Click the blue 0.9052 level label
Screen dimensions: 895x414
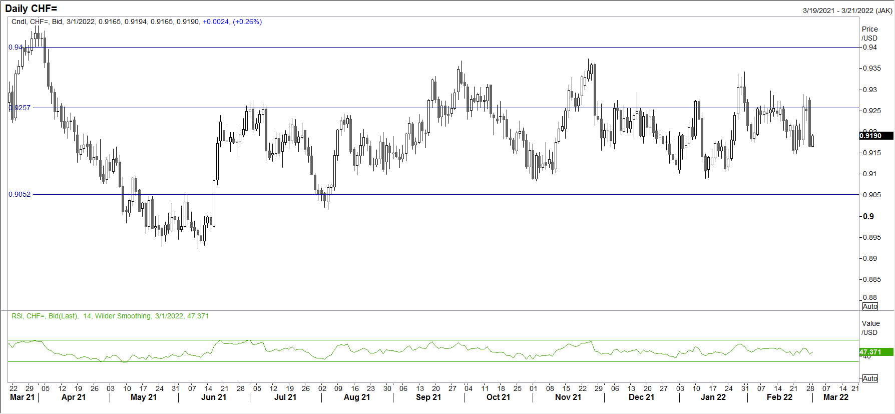coord(20,194)
